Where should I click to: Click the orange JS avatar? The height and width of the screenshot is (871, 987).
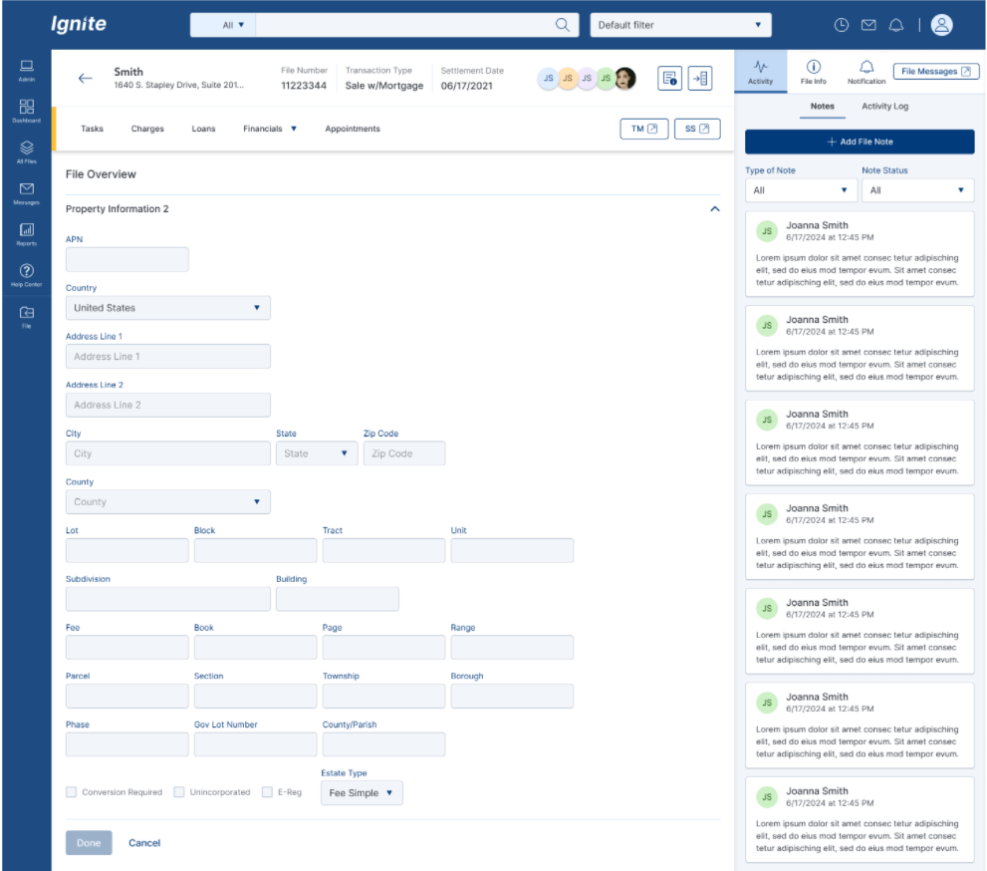tap(567, 78)
